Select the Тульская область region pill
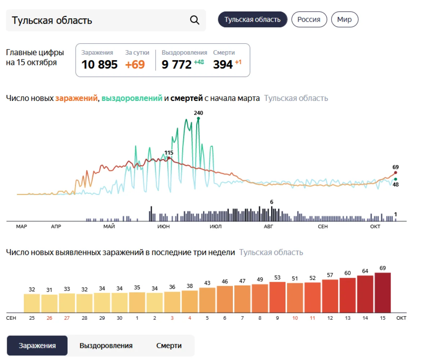 (x=252, y=19)
